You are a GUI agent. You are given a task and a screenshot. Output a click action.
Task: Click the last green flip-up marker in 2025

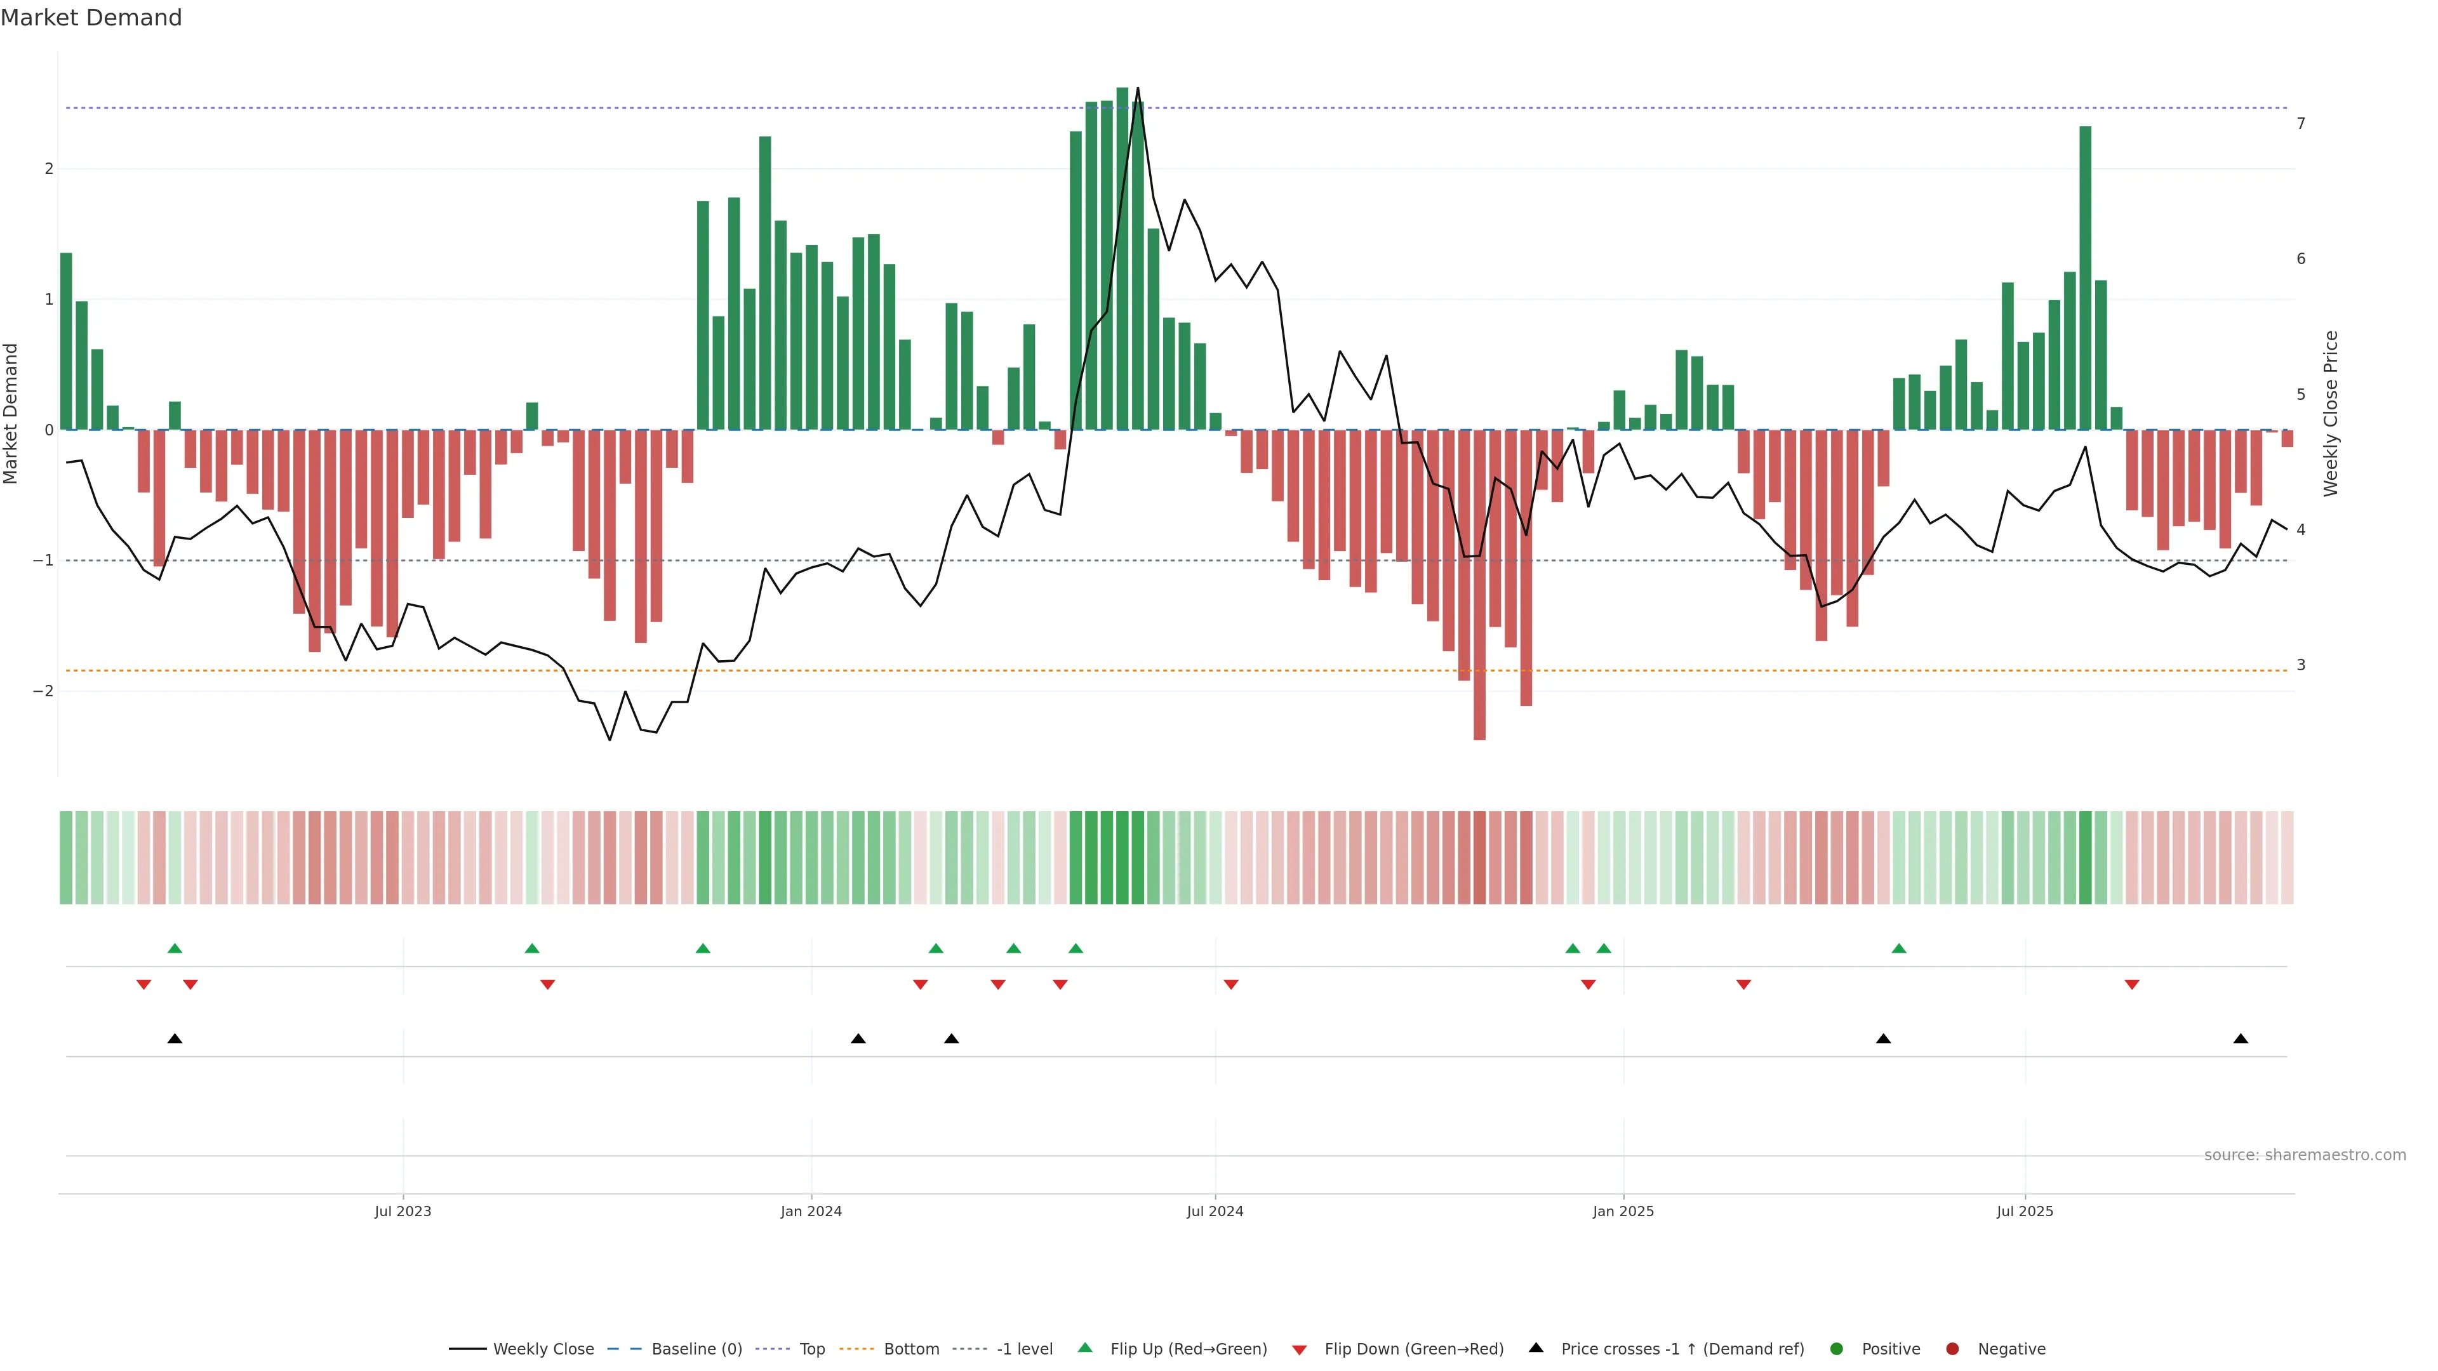pyautogui.click(x=1898, y=949)
